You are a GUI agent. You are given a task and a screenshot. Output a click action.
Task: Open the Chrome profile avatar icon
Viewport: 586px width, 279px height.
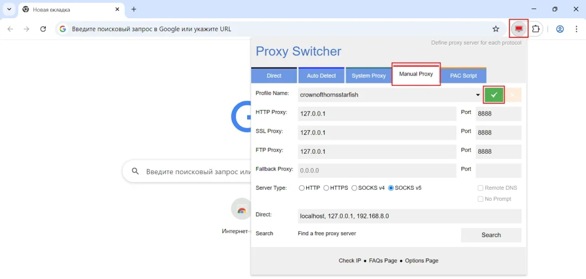pos(560,29)
